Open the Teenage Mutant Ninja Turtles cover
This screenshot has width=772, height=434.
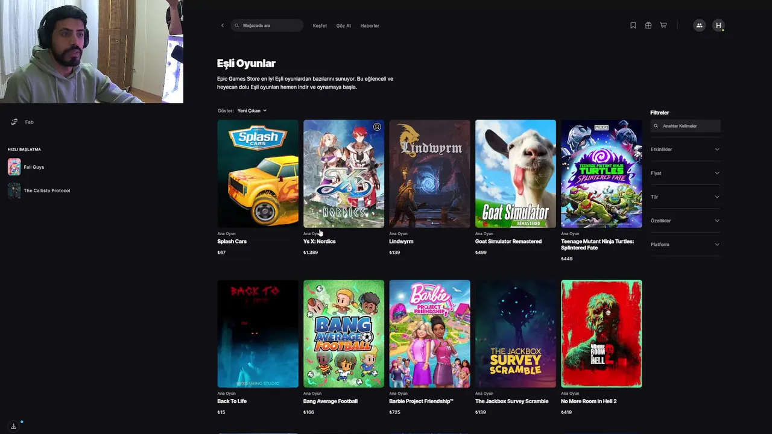tap(601, 174)
